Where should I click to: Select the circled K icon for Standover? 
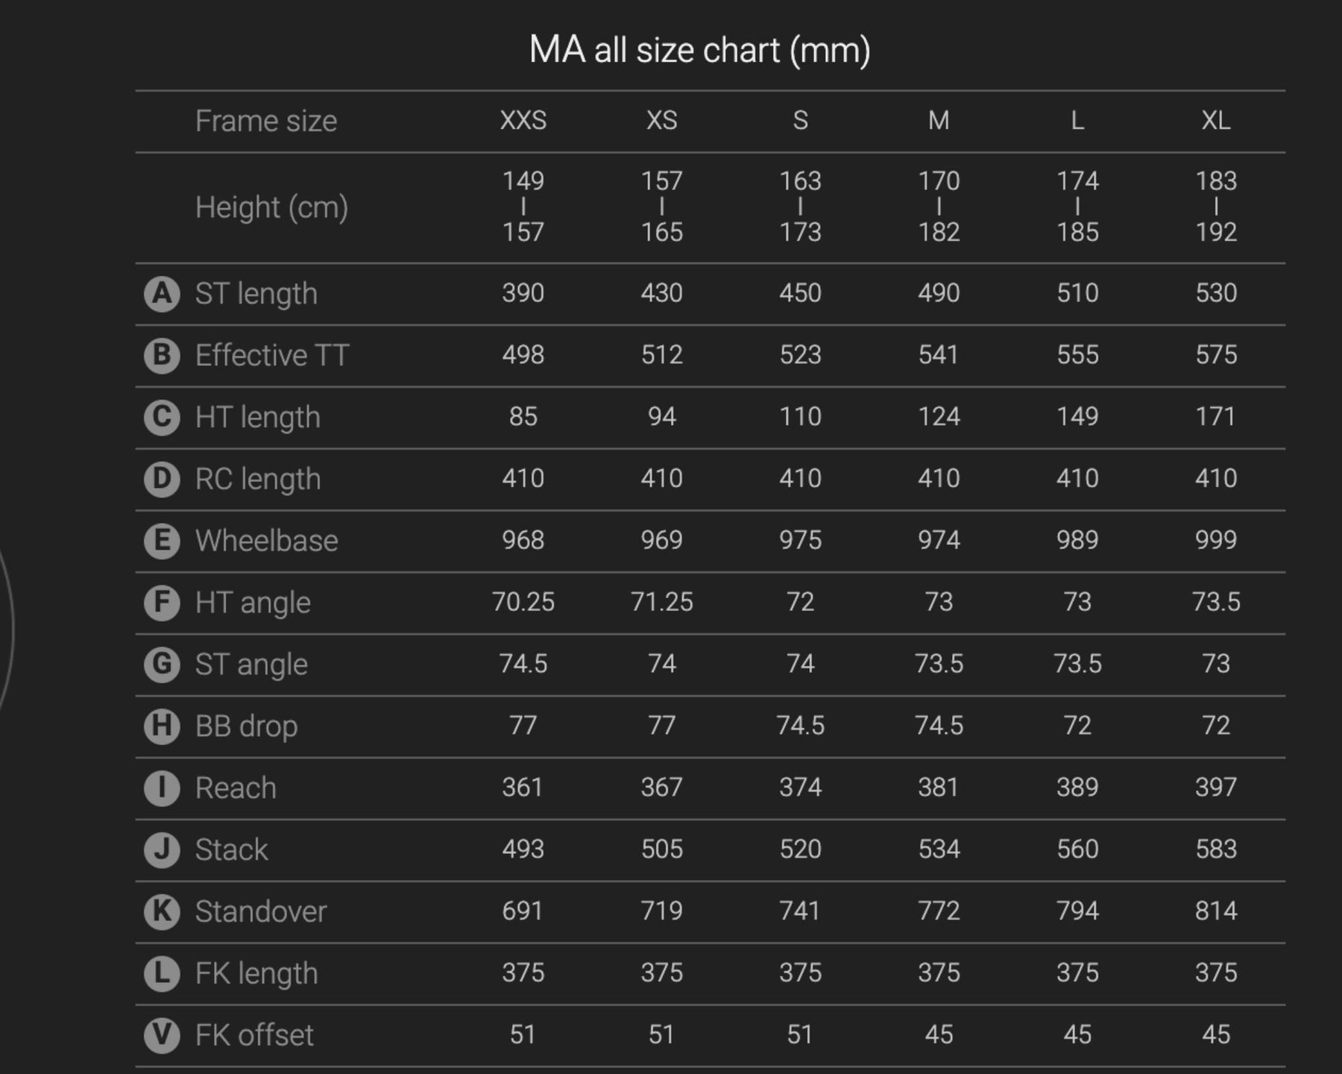pyautogui.click(x=162, y=912)
